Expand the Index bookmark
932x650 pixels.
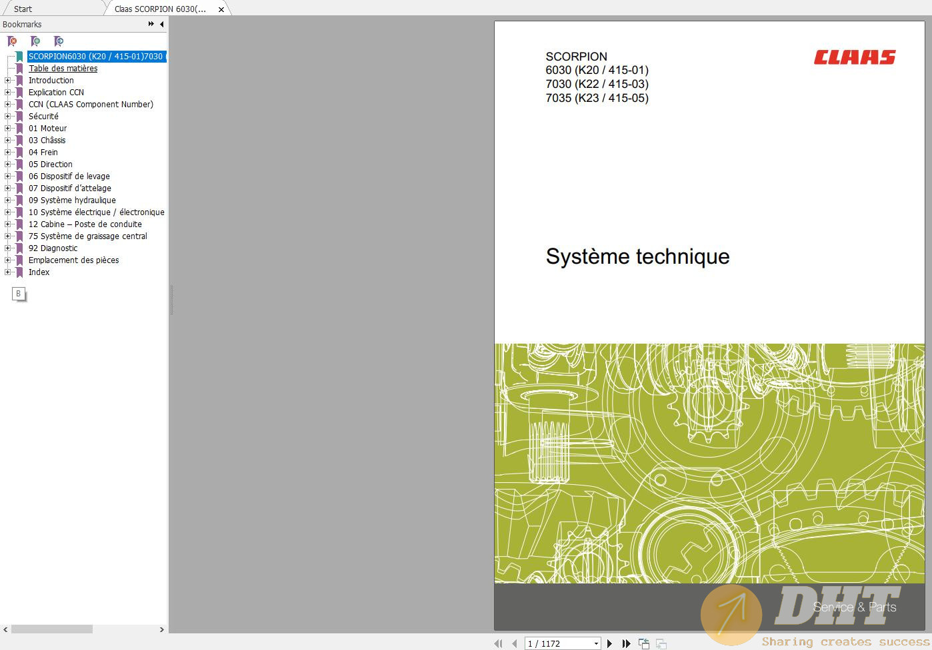pos(8,272)
